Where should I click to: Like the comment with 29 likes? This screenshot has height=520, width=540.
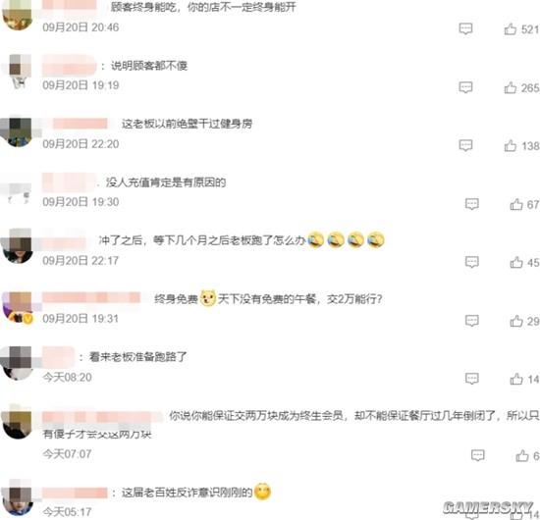pyautogui.click(x=516, y=321)
